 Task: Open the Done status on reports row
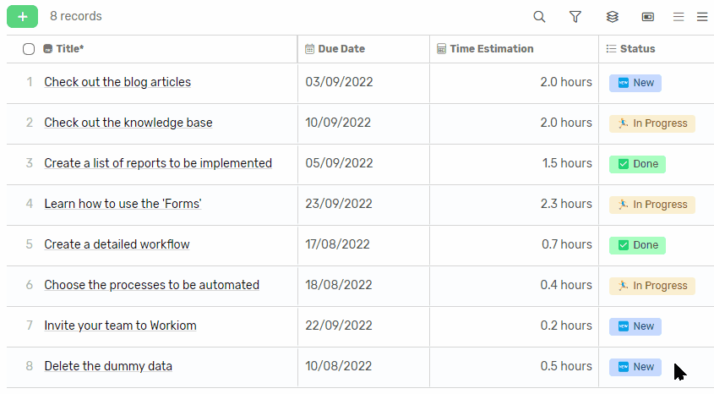coord(637,164)
